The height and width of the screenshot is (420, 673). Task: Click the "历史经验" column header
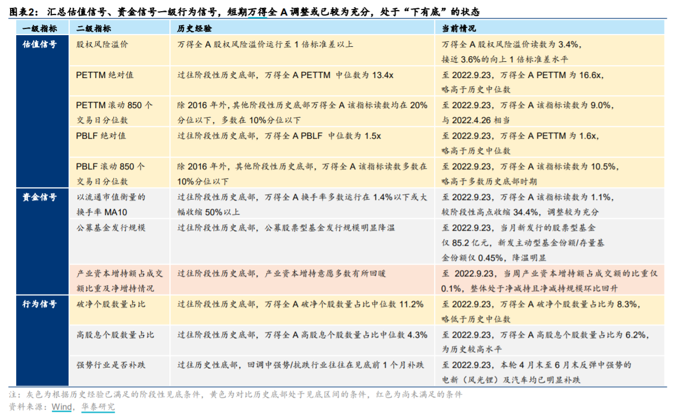(x=194, y=28)
